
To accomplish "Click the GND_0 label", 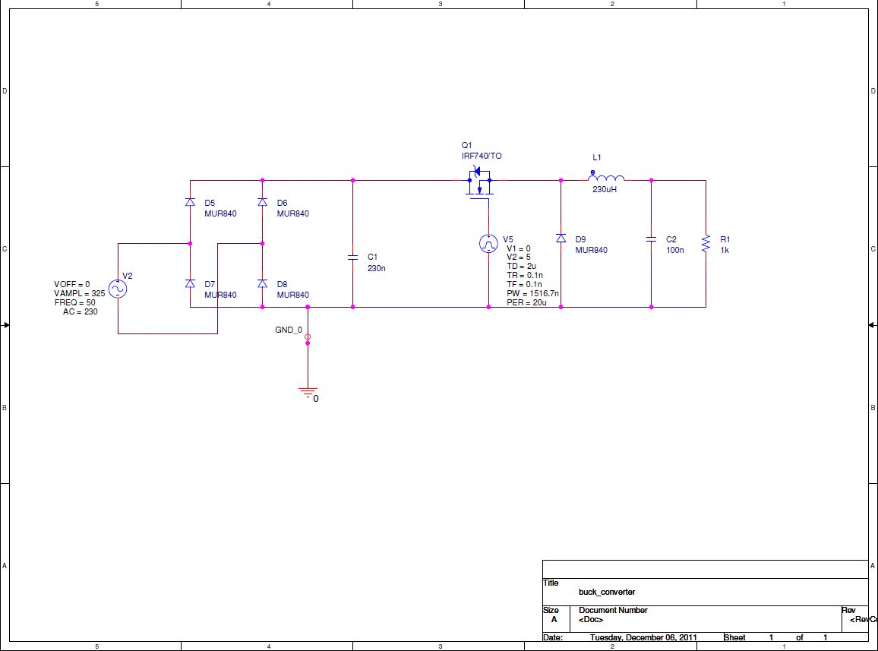I will pos(289,330).
